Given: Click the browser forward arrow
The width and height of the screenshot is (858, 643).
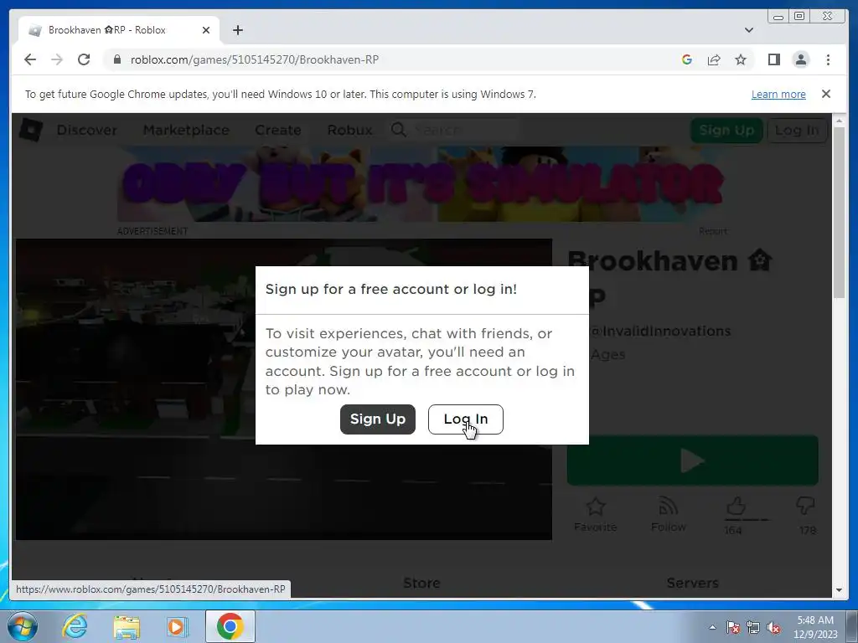Looking at the screenshot, I should click(x=57, y=59).
